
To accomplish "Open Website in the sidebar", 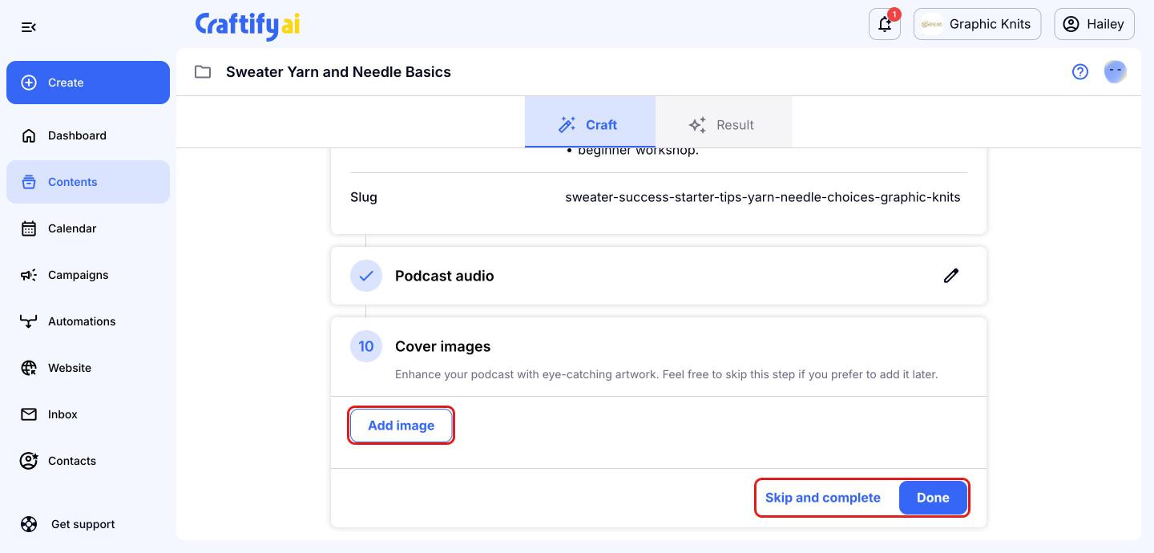I will pyautogui.click(x=88, y=368).
